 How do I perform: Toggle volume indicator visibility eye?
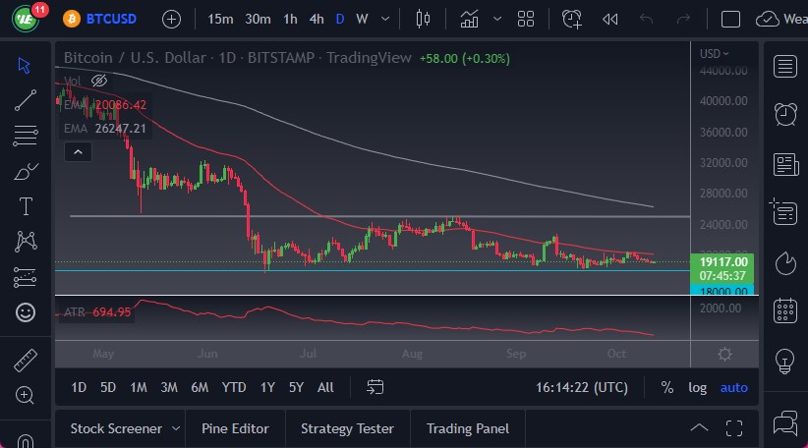98,81
